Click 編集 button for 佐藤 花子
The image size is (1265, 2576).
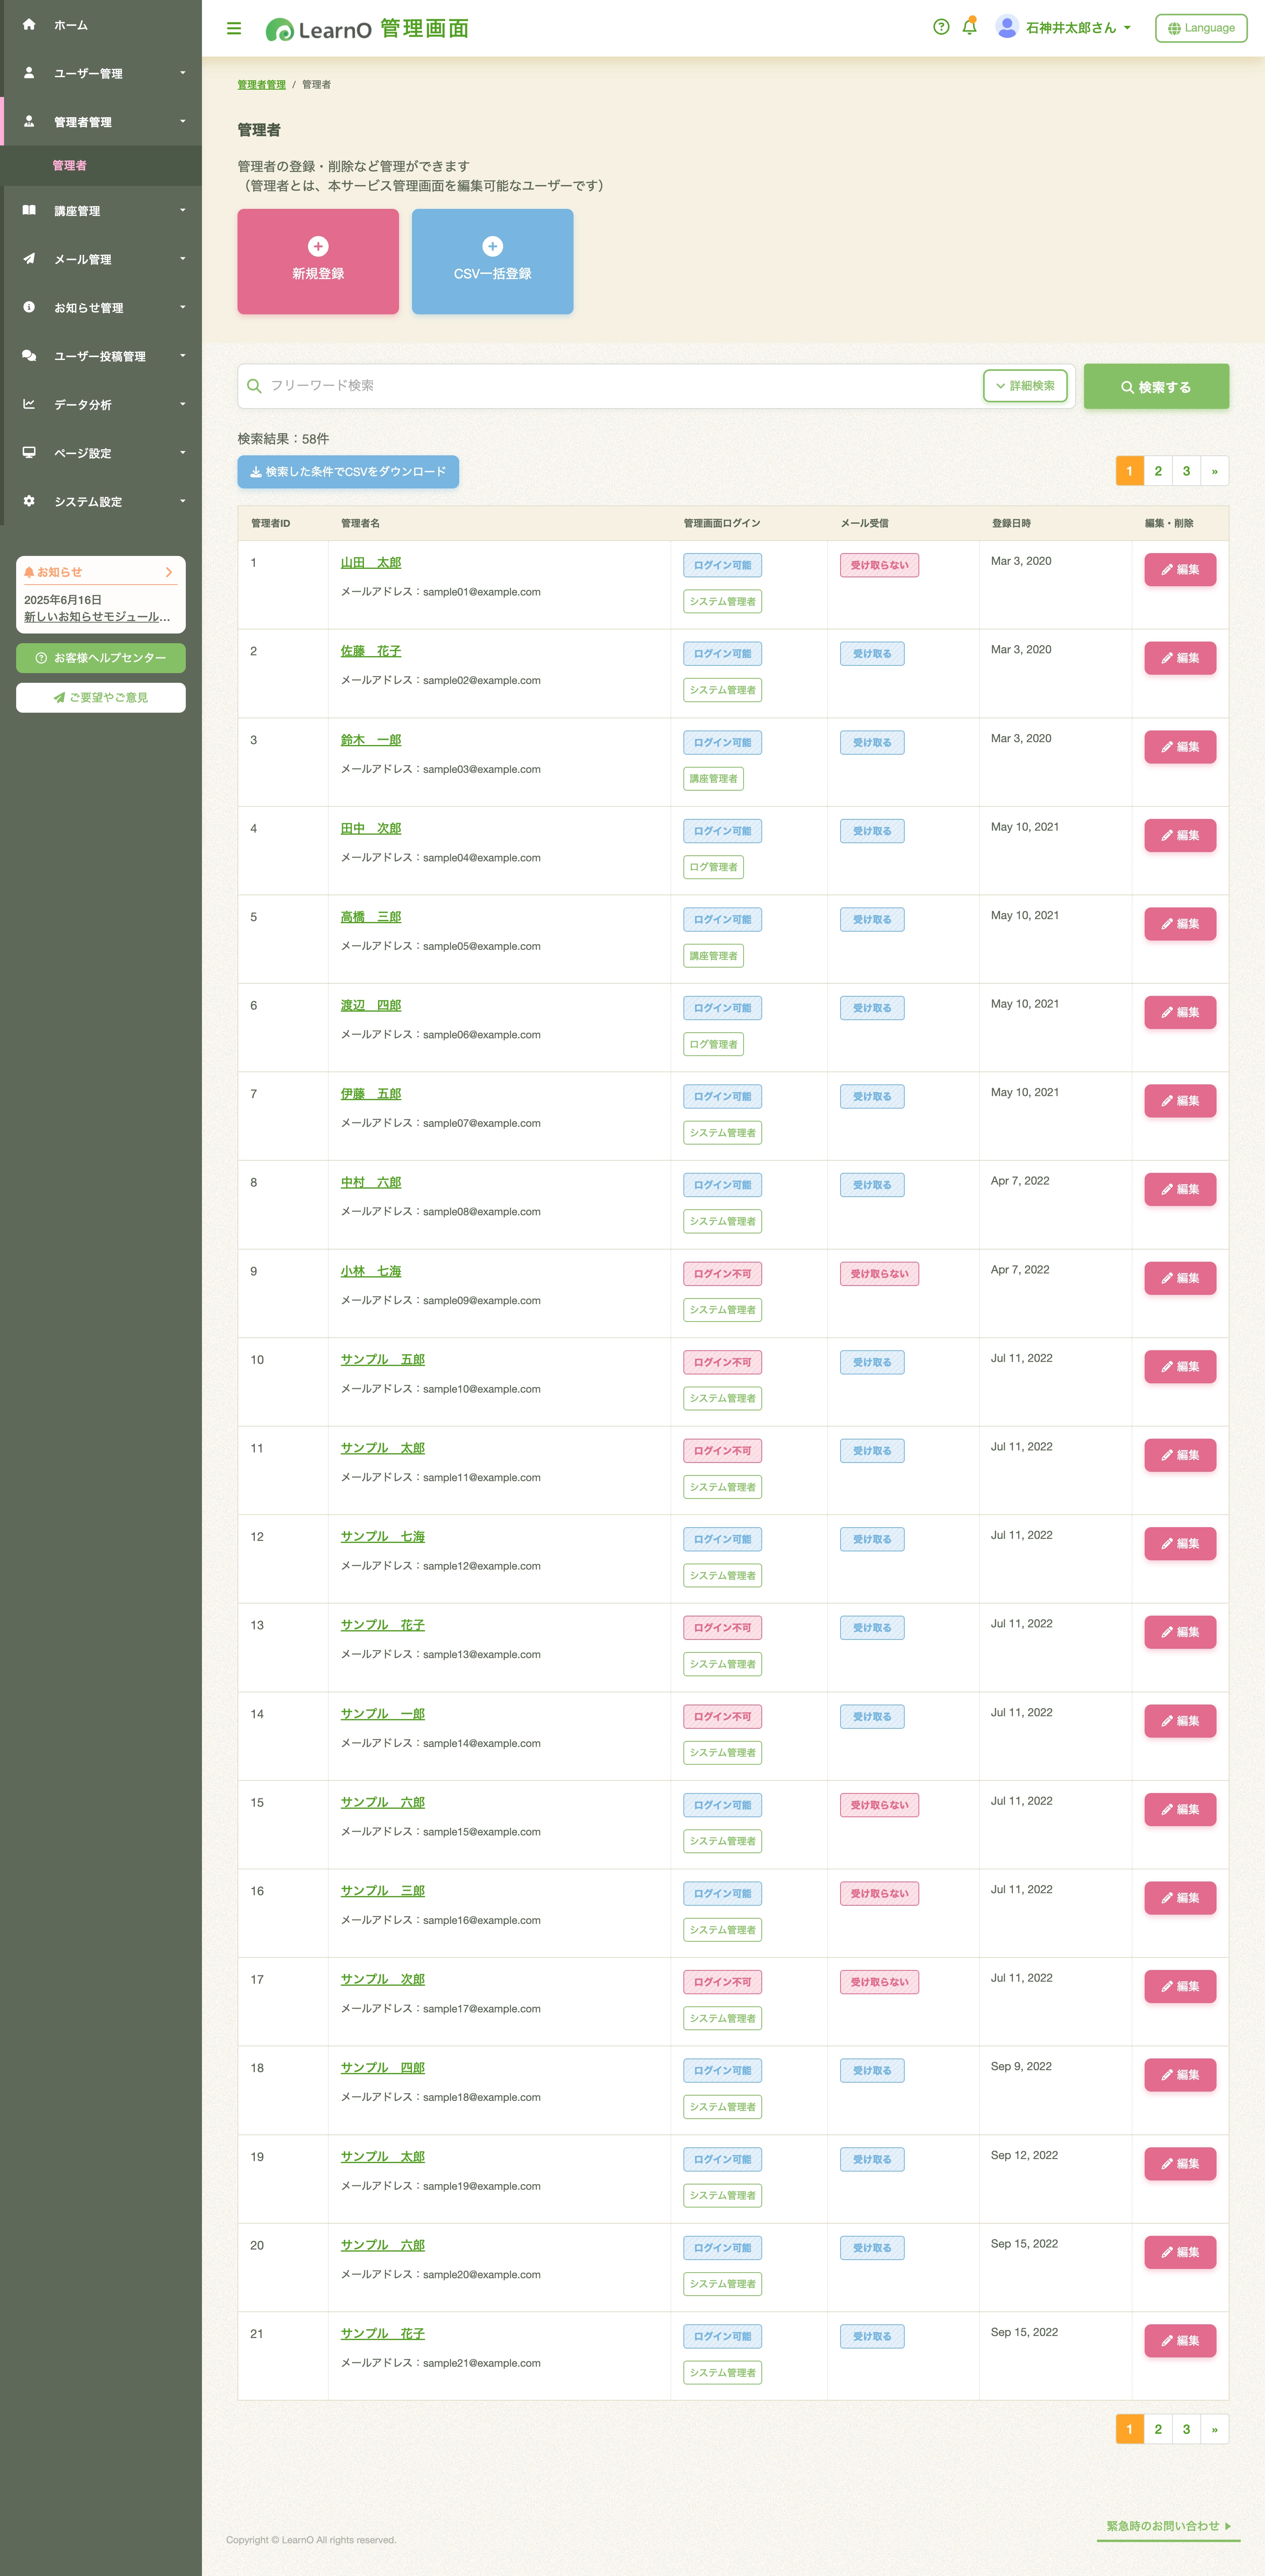click(x=1180, y=658)
